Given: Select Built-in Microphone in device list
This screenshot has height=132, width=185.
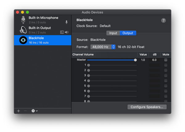Looking at the screenshot, I should pyautogui.click(x=43, y=20).
